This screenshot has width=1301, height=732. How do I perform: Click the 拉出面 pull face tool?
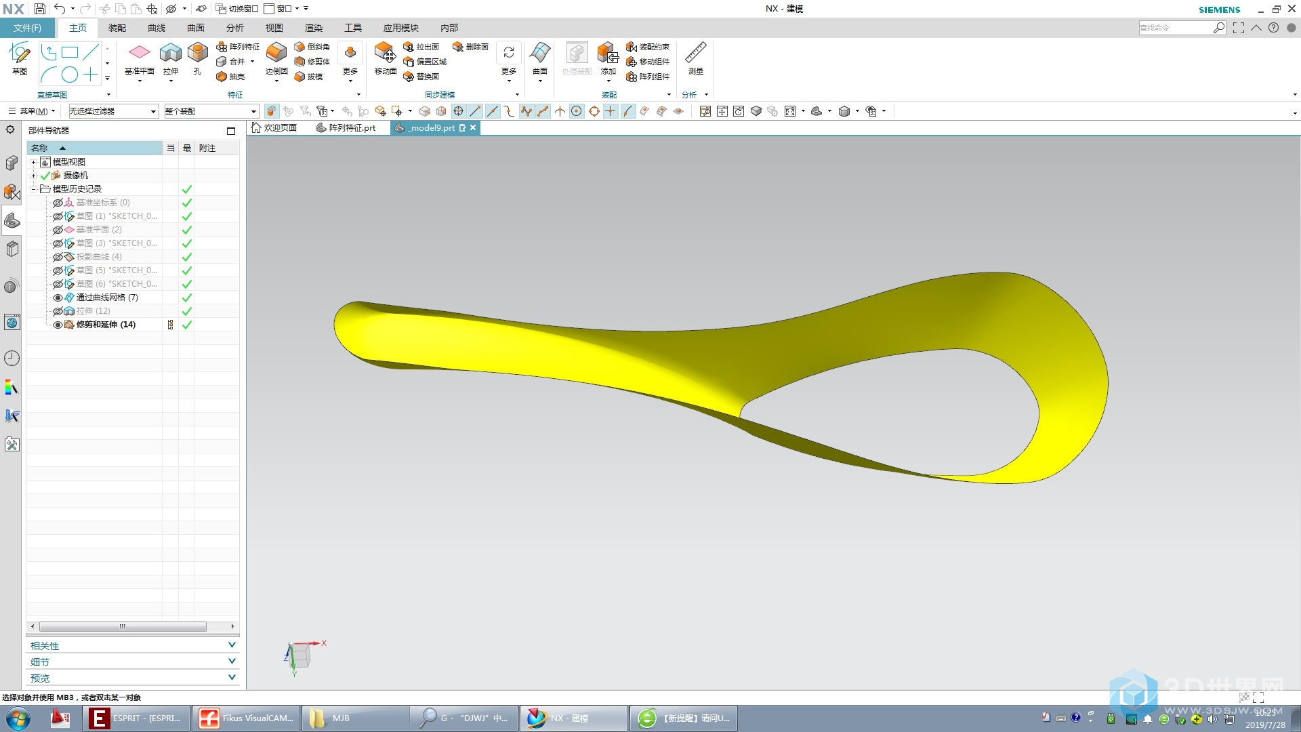[421, 47]
